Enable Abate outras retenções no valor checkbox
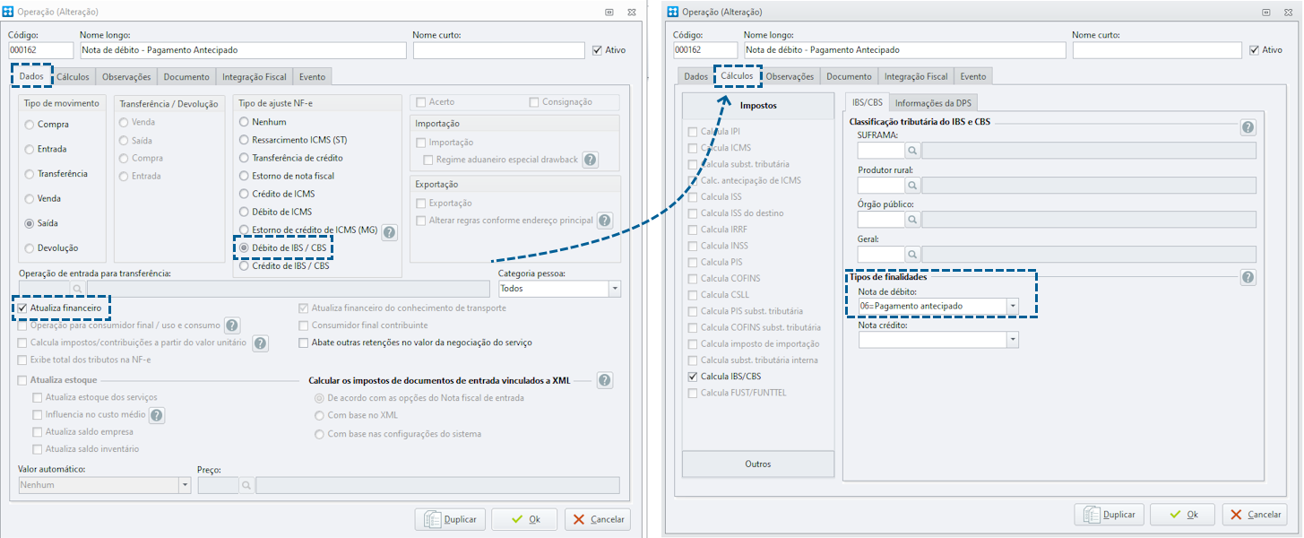 (304, 343)
